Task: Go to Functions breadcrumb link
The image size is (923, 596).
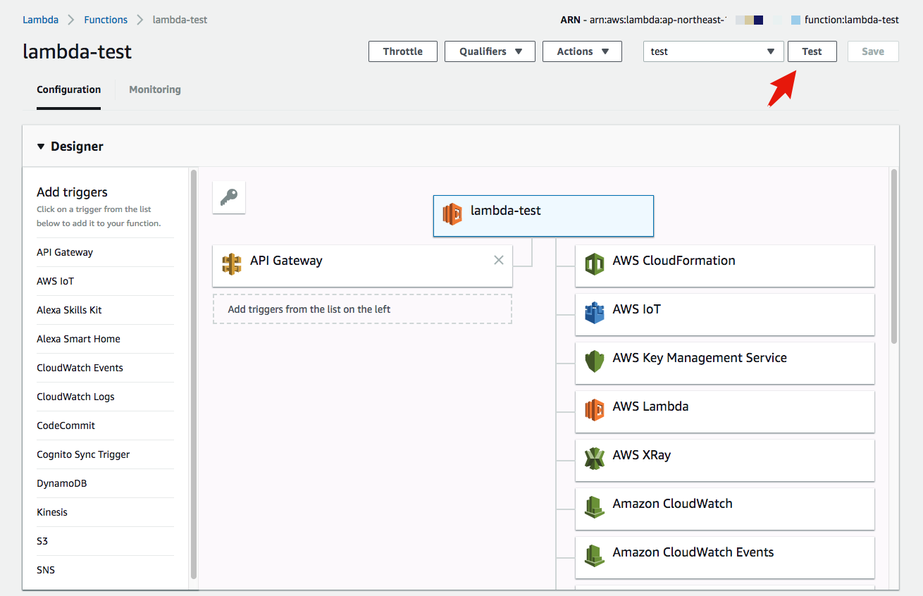Action: click(x=106, y=20)
